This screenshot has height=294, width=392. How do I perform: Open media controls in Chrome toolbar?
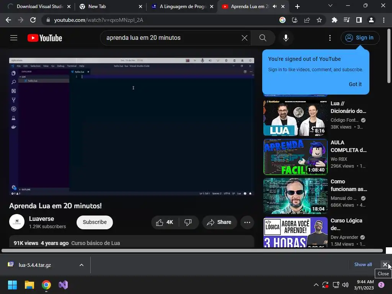[346, 20]
